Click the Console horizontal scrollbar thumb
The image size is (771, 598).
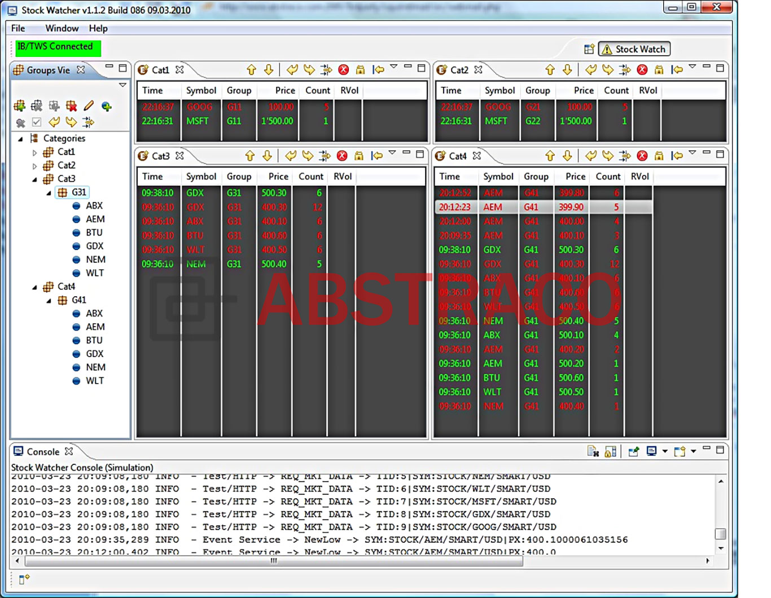click(x=274, y=561)
